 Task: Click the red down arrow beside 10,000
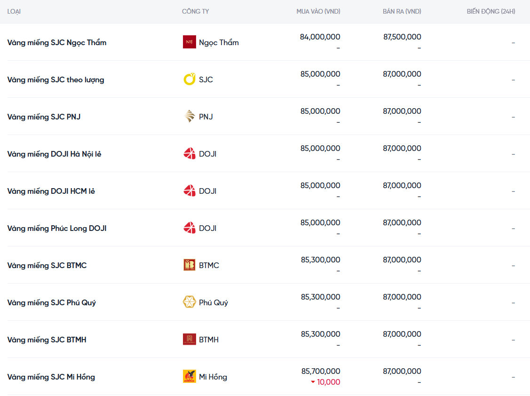(313, 382)
